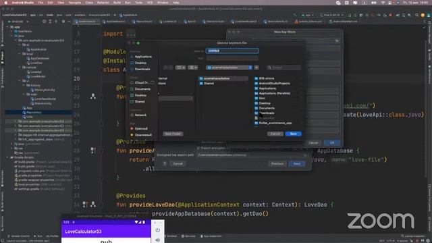The width and height of the screenshot is (432, 243).
Task: Click the Save As name field 'Untitled'
Action: coord(232,51)
